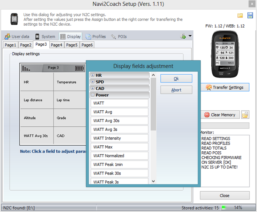Go to Page5 sub-tab
The height and width of the screenshot is (212, 257).
72,45
